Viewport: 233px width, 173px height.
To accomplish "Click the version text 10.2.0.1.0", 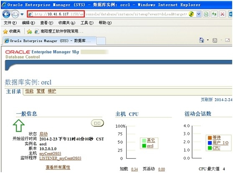I will coord(48,149).
